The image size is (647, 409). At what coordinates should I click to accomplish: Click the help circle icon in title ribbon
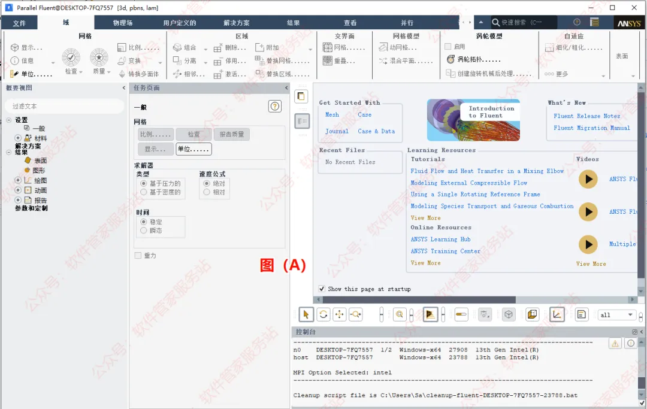tap(577, 22)
